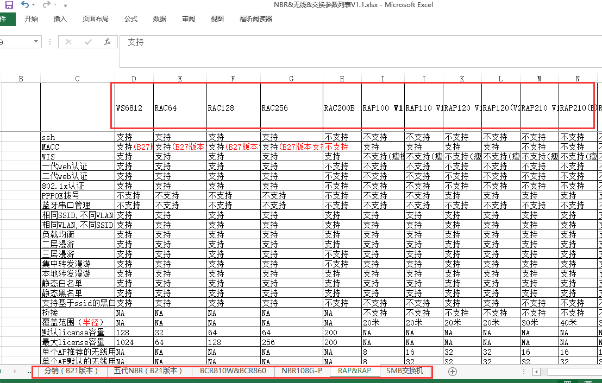Screen dimensions: 602x383
Task: Click the WS6812 header cell
Action: click(x=134, y=107)
